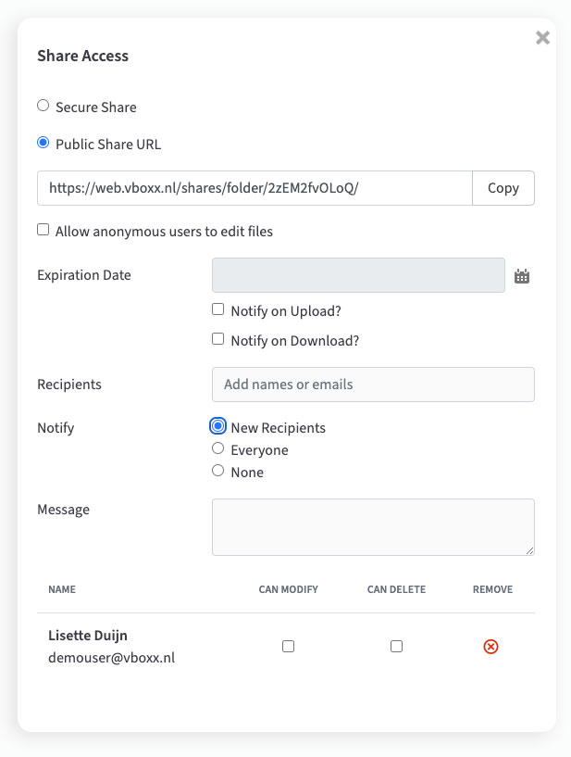Copy the public share link
The image size is (571, 757).
(x=503, y=188)
